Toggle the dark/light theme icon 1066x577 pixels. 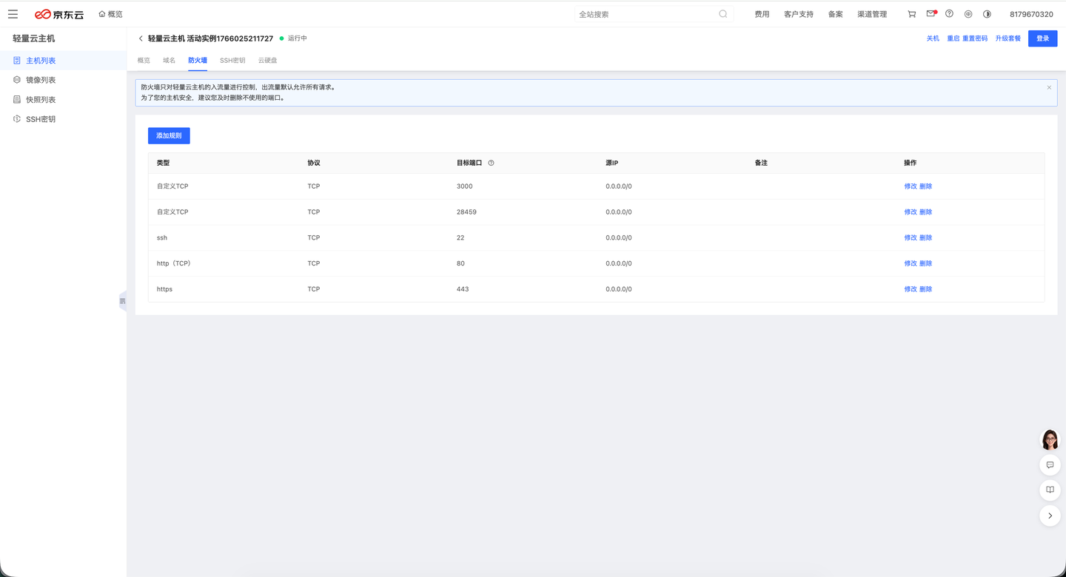pos(987,14)
